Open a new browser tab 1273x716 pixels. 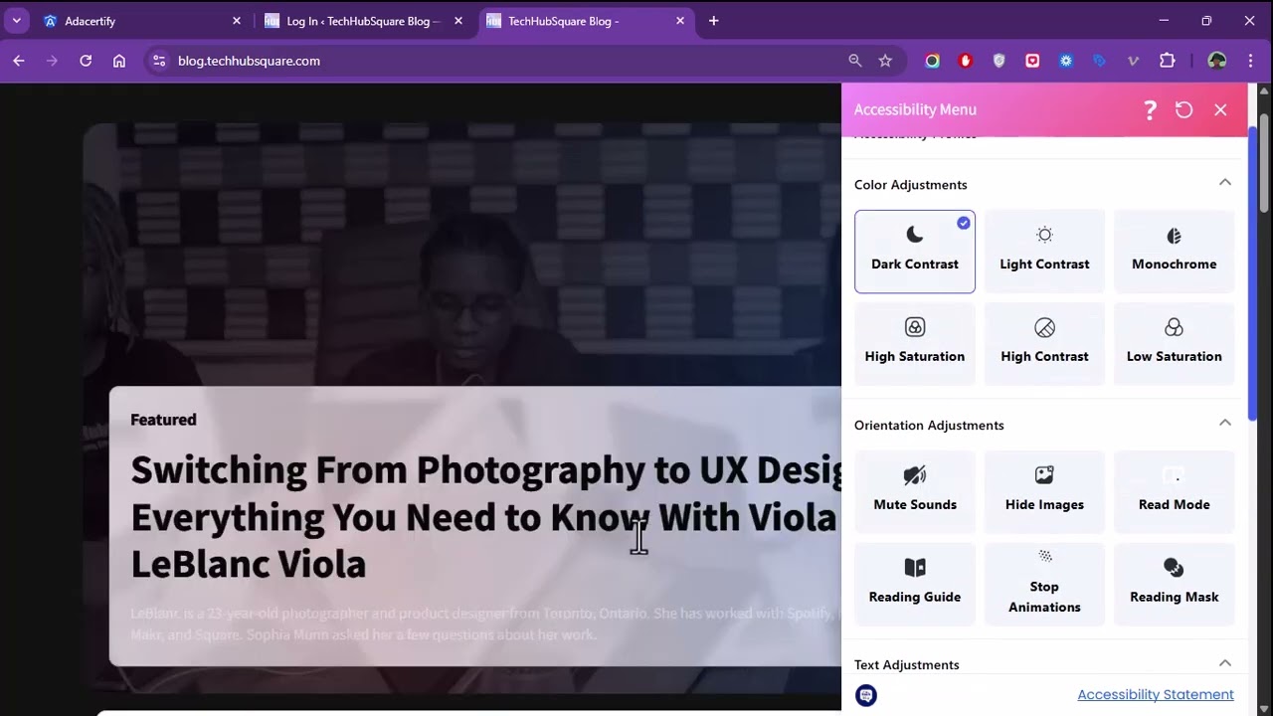[x=714, y=21]
